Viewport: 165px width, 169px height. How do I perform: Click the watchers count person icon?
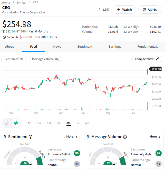pyautogui.click(x=100, y=10)
